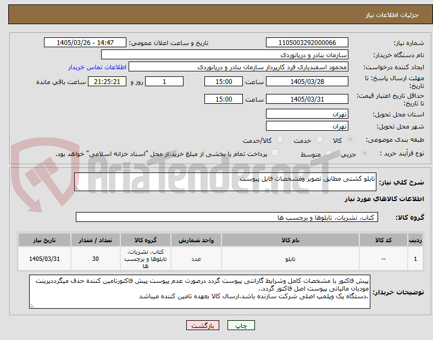Select the جزیی purchase type radio
433x340 pixels.
point(364,153)
